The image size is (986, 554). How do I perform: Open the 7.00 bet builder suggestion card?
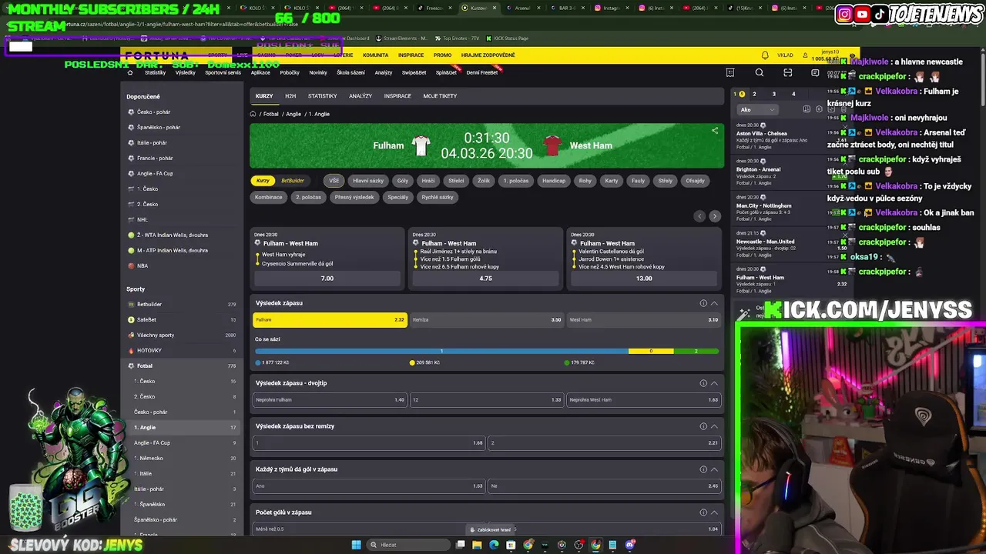tap(327, 278)
